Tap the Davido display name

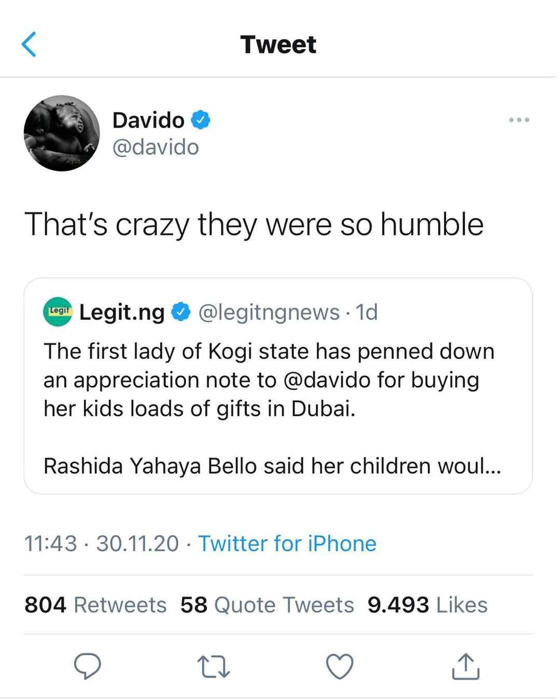148,120
